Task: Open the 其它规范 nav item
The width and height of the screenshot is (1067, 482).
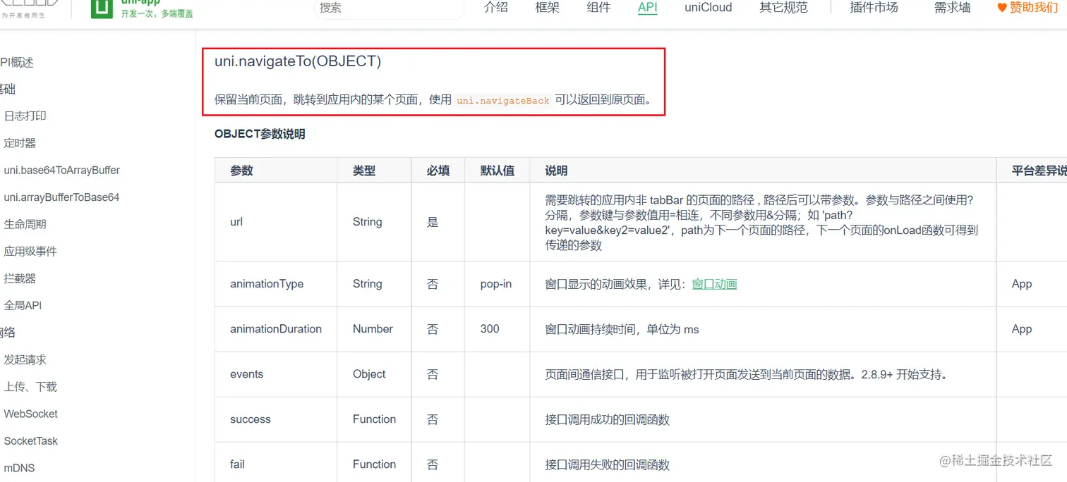Action: pyautogui.click(x=783, y=8)
